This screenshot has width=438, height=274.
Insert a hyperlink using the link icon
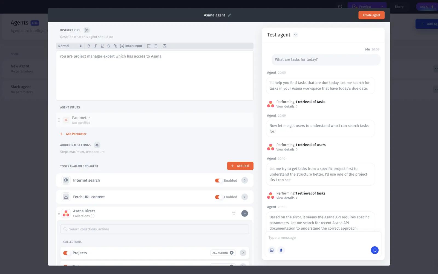(x=115, y=46)
